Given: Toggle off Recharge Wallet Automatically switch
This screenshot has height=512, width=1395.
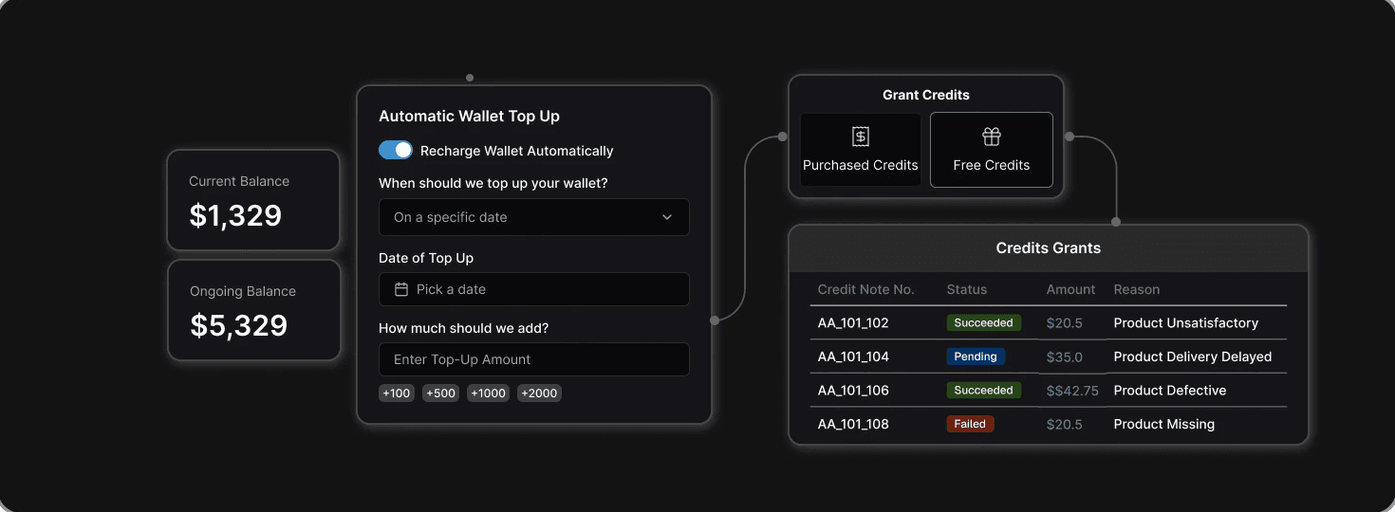Looking at the screenshot, I should (x=396, y=151).
